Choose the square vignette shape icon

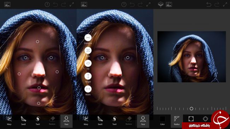coord(191,119)
